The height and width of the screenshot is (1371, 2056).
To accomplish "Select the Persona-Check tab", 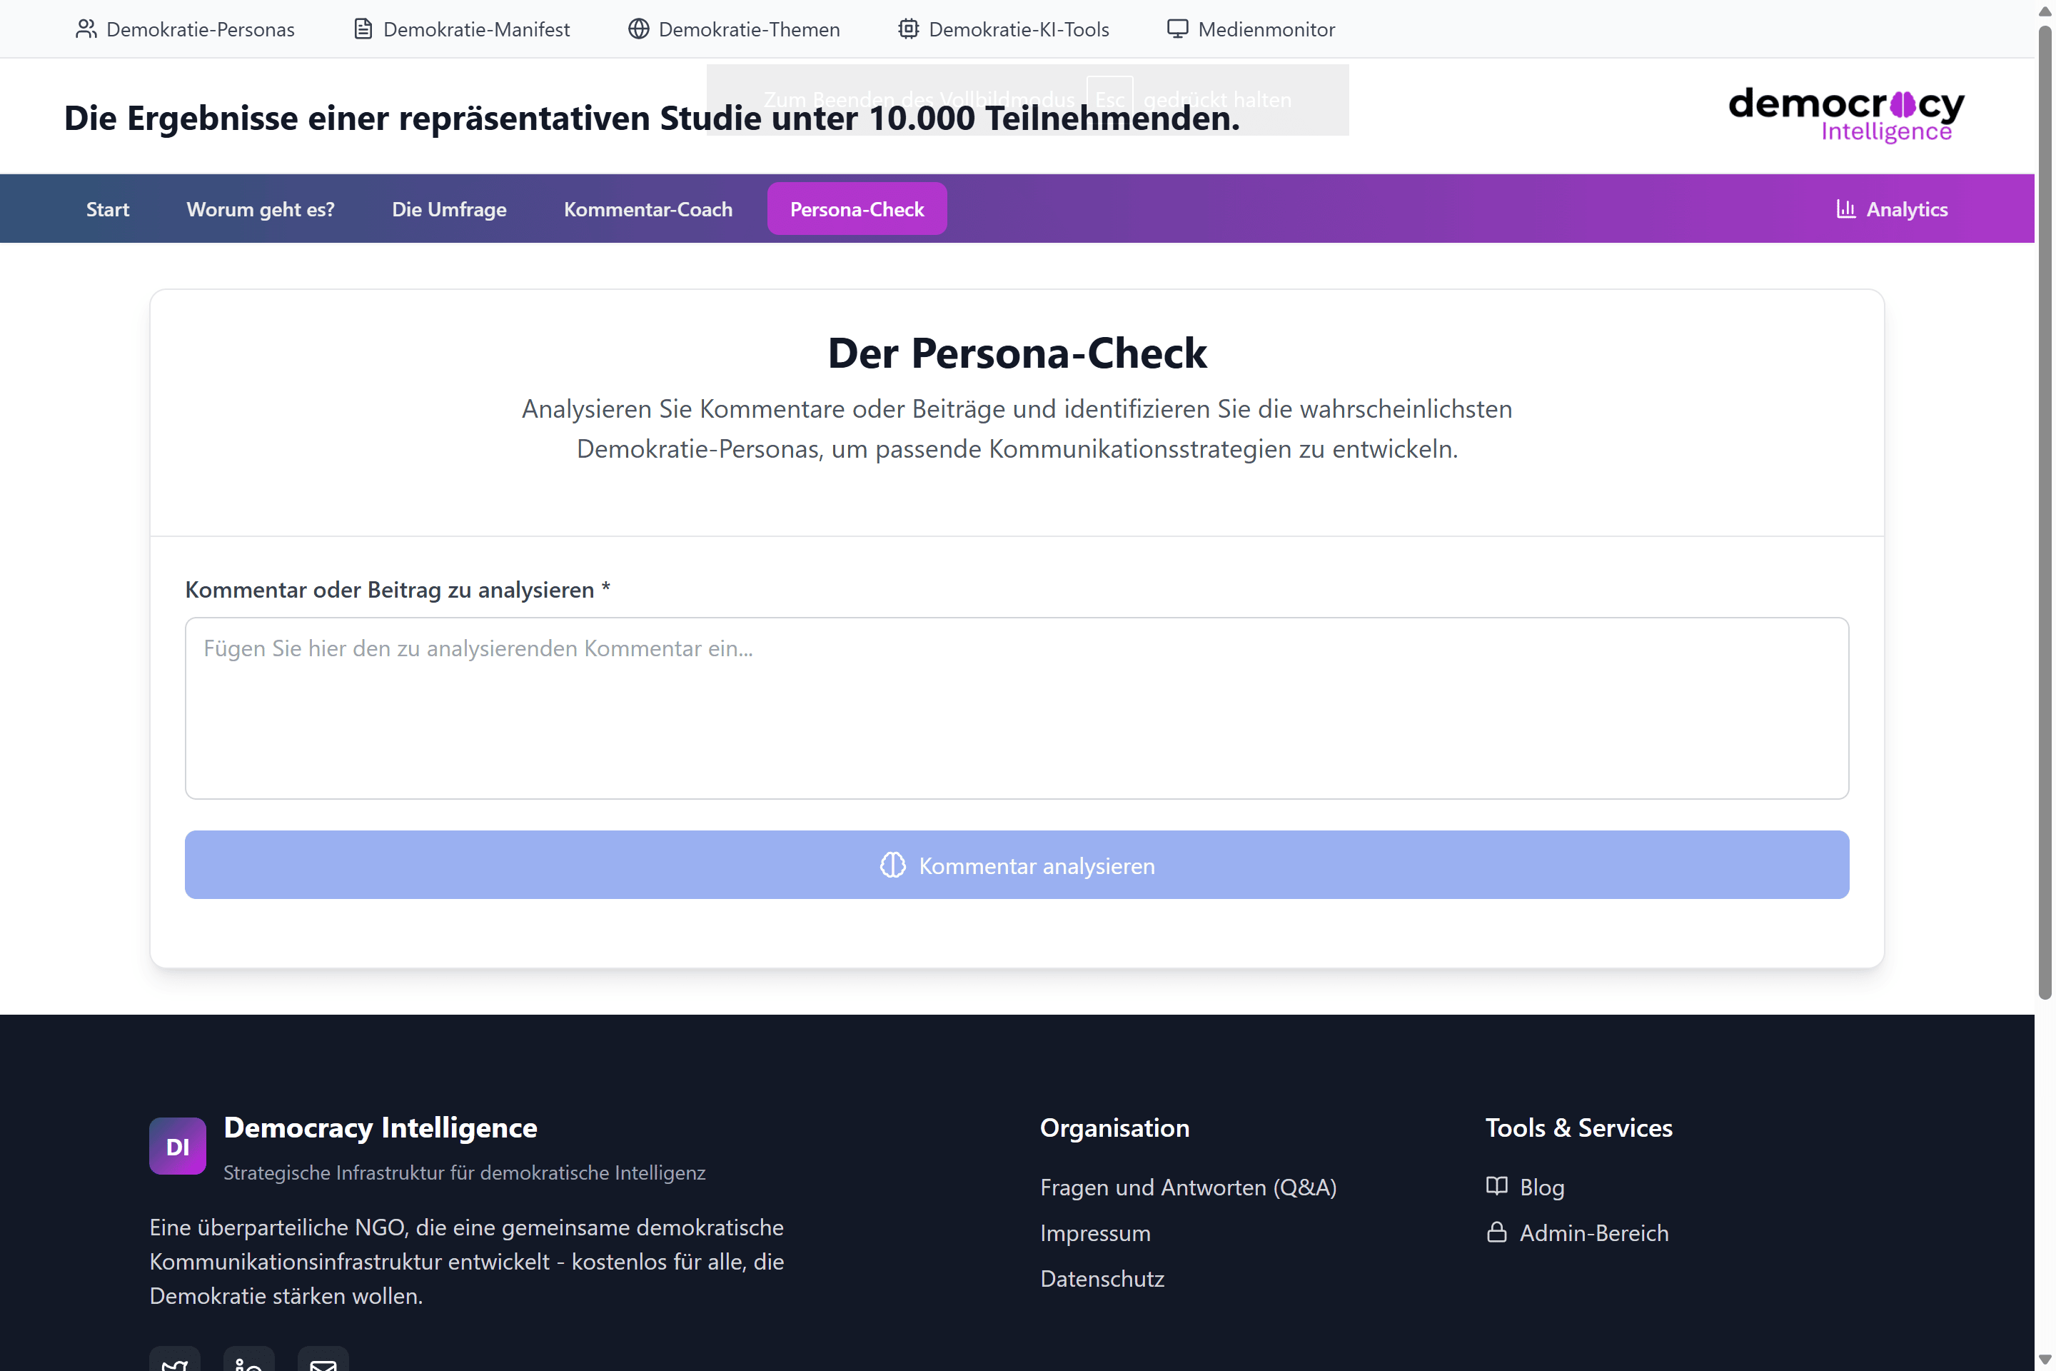I will (857, 209).
